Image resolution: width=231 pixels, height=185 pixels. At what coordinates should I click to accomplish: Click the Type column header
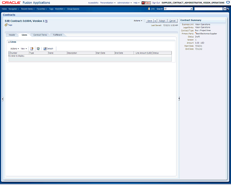point(39,53)
